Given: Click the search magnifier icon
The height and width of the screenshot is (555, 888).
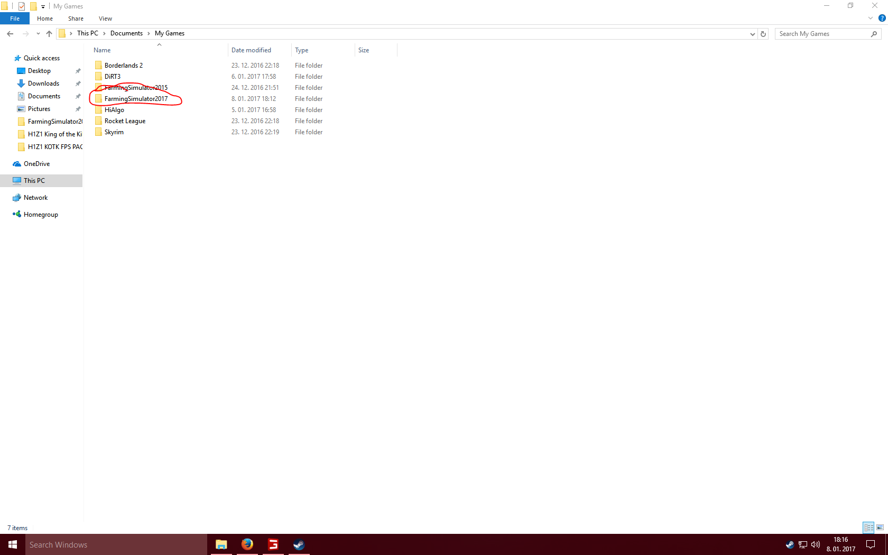Looking at the screenshot, I should click(x=874, y=34).
